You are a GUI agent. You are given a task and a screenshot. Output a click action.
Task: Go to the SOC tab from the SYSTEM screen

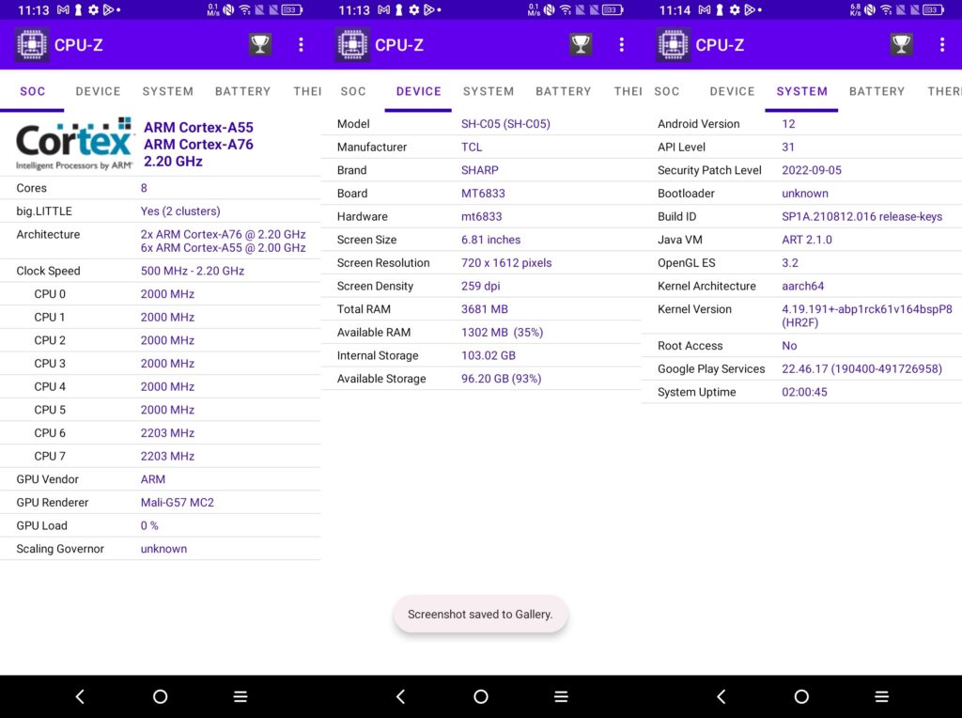coord(667,91)
